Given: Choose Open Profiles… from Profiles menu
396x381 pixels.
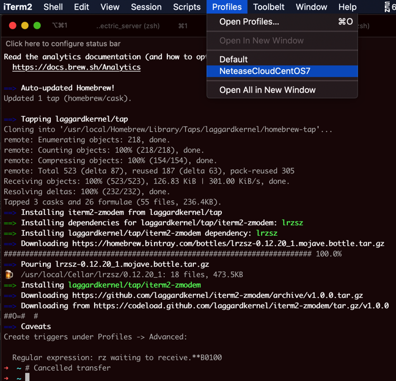Looking at the screenshot, I should click(x=282, y=22).
